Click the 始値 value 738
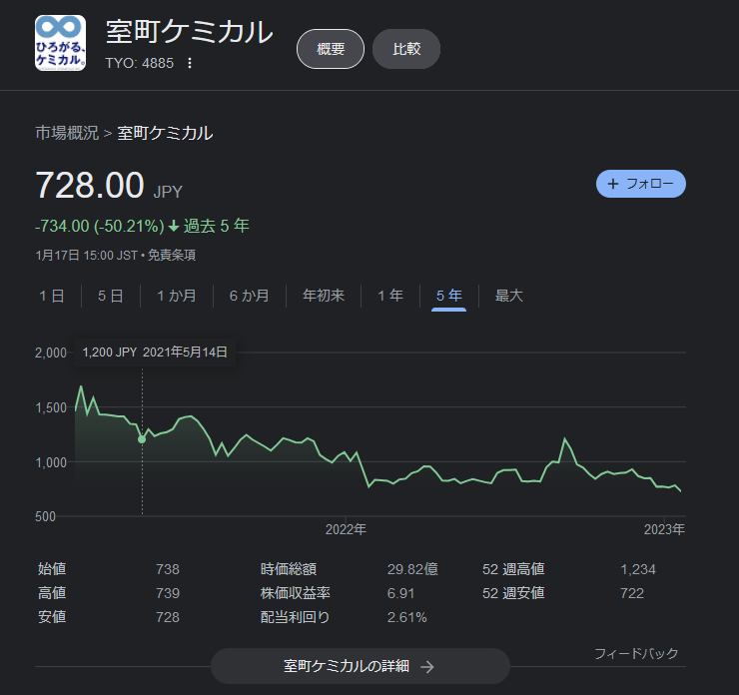The width and height of the screenshot is (739, 695). (168, 569)
